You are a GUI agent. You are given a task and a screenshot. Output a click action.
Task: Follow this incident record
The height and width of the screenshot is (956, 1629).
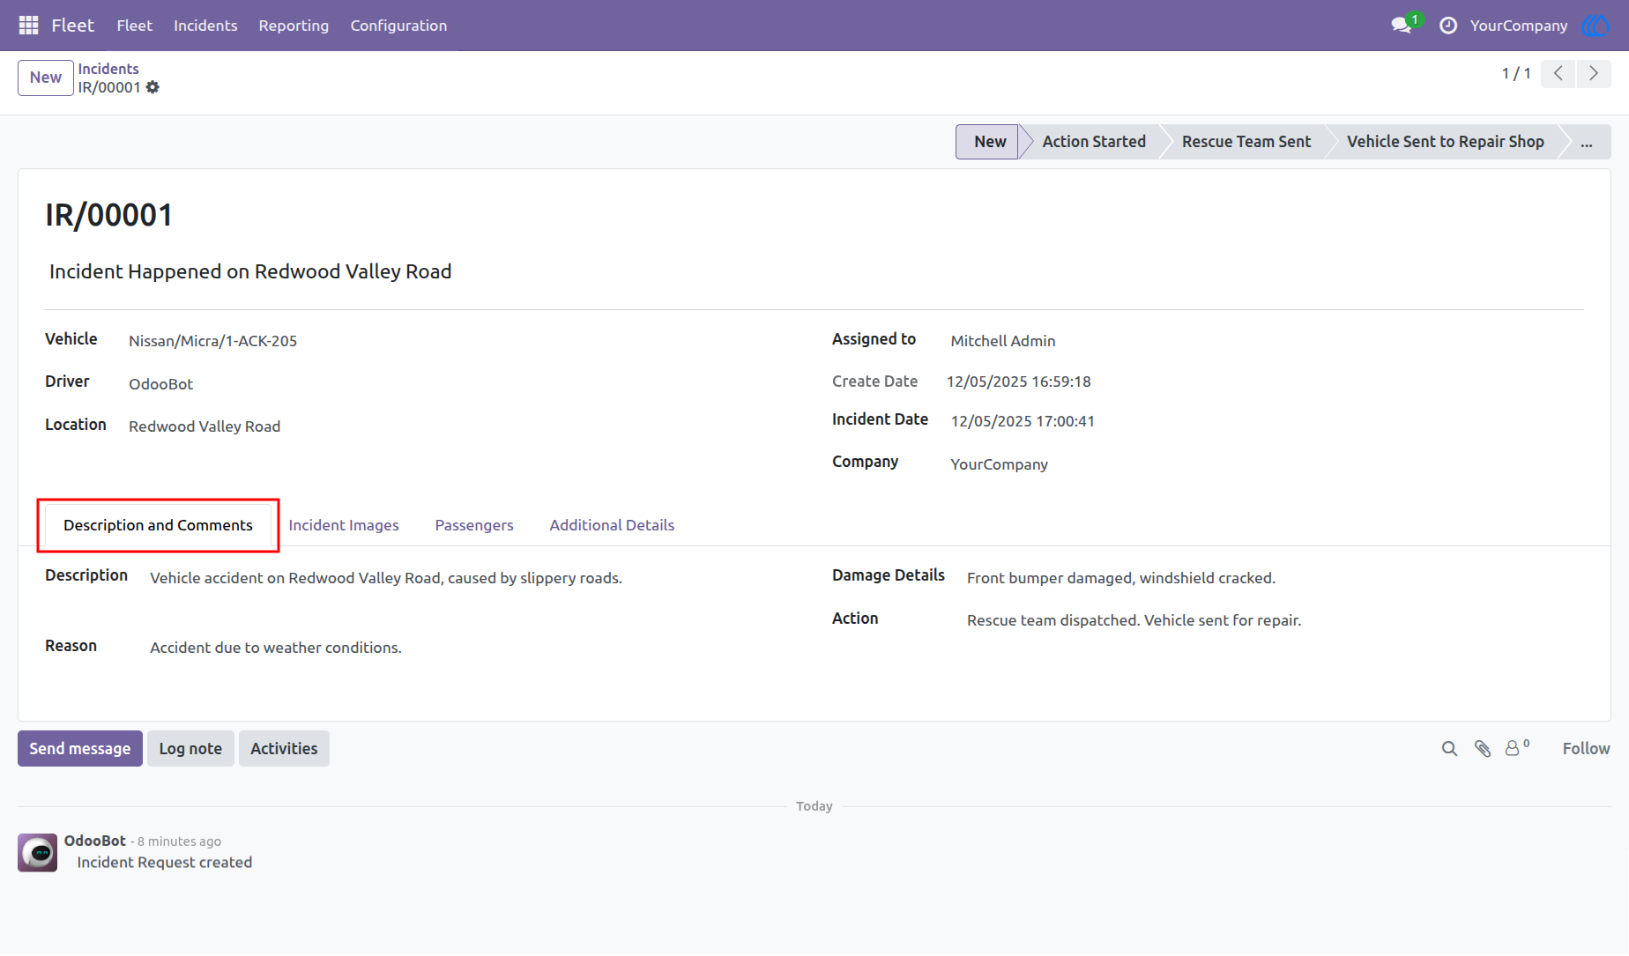[1586, 749]
